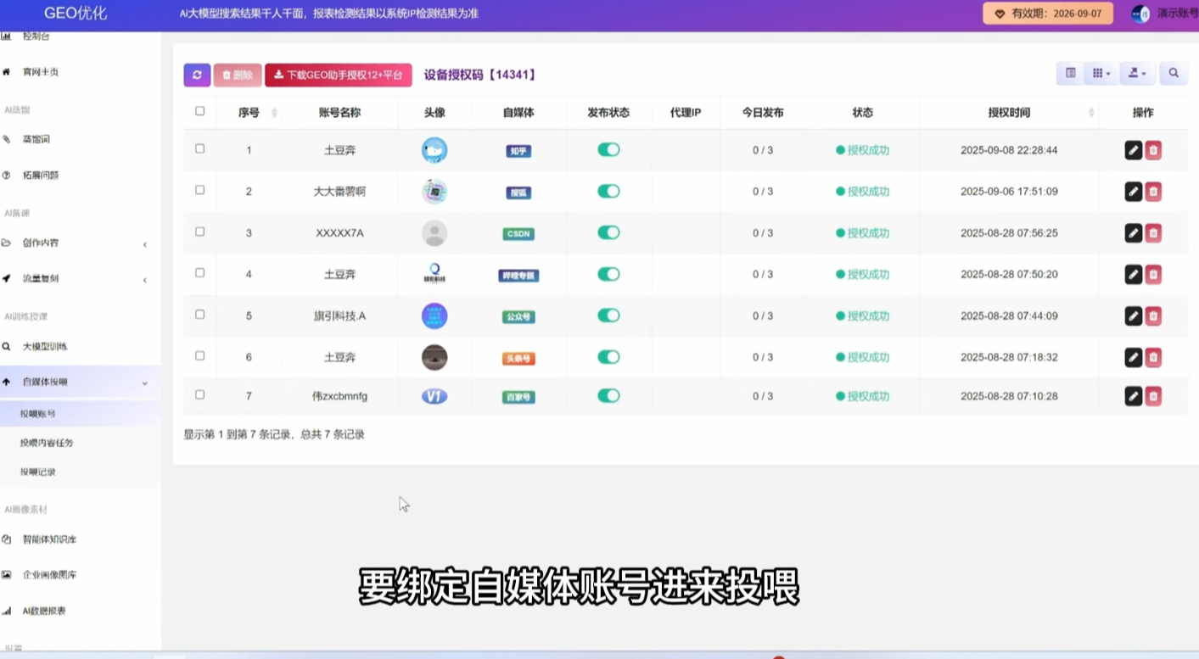Click the 有效期 2026-09-07 badge top right
This screenshot has height=659, width=1199.
click(1047, 14)
